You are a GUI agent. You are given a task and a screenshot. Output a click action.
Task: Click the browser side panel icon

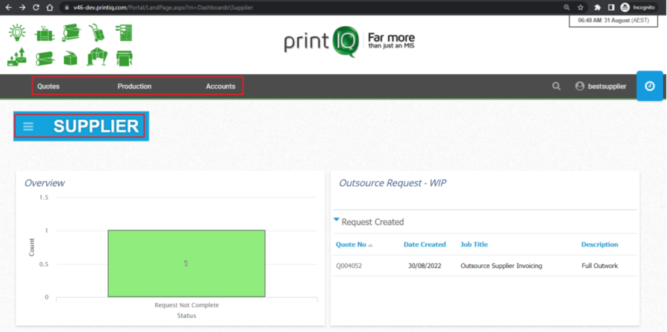click(x=611, y=7)
